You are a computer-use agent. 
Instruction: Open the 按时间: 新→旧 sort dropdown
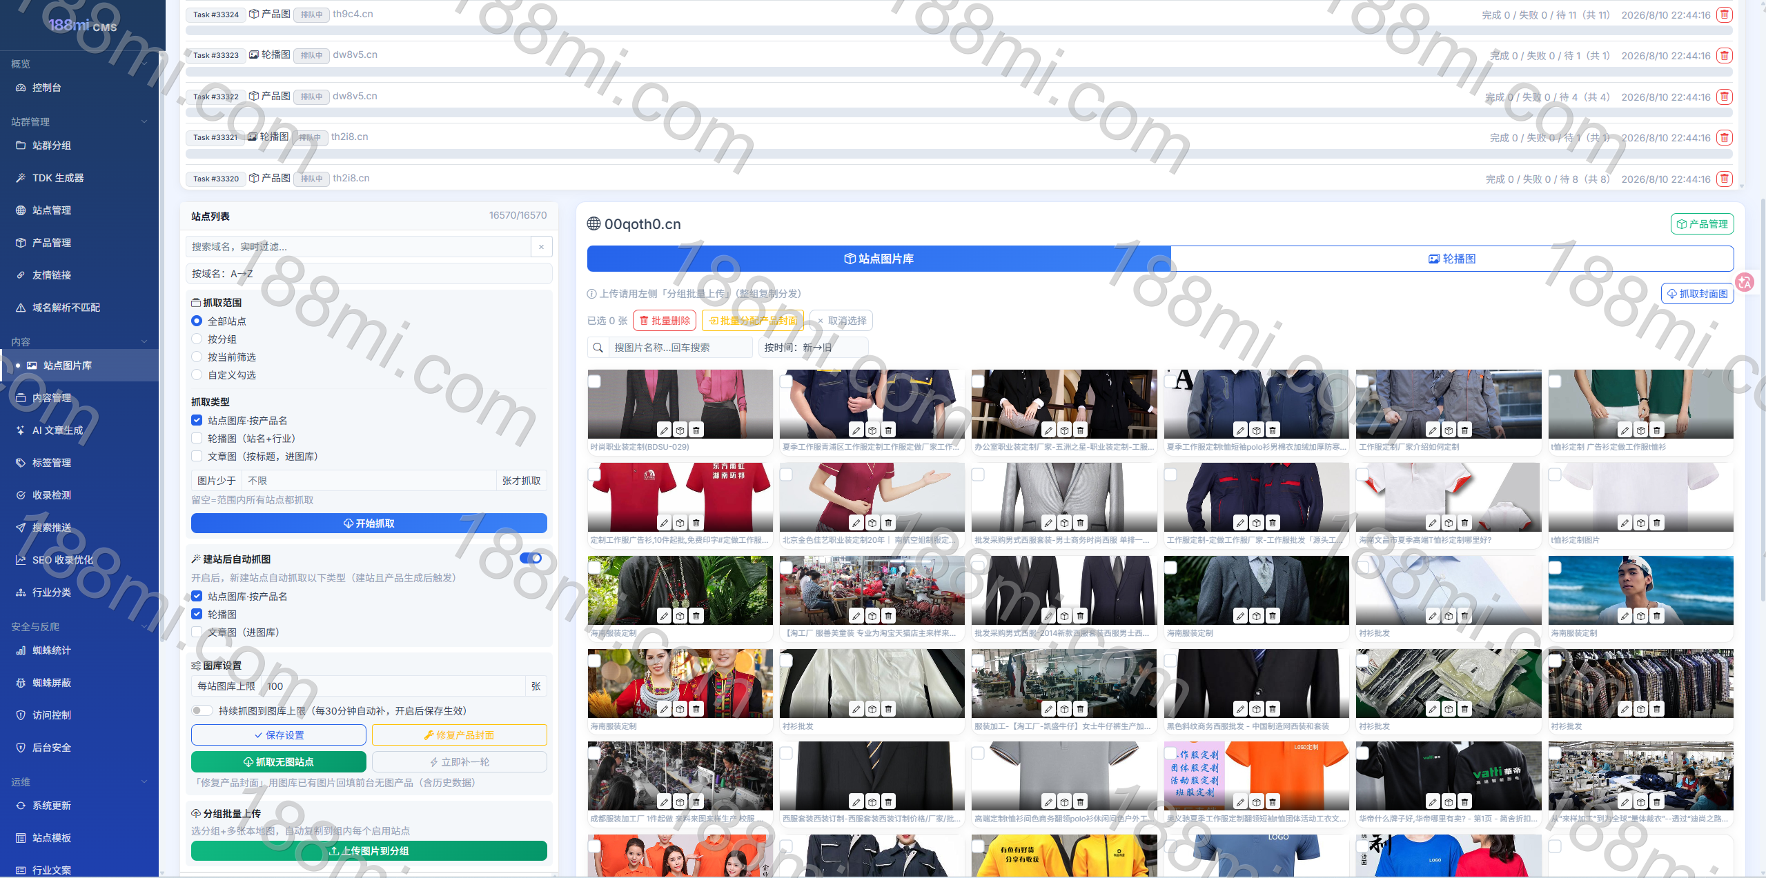click(813, 348)
